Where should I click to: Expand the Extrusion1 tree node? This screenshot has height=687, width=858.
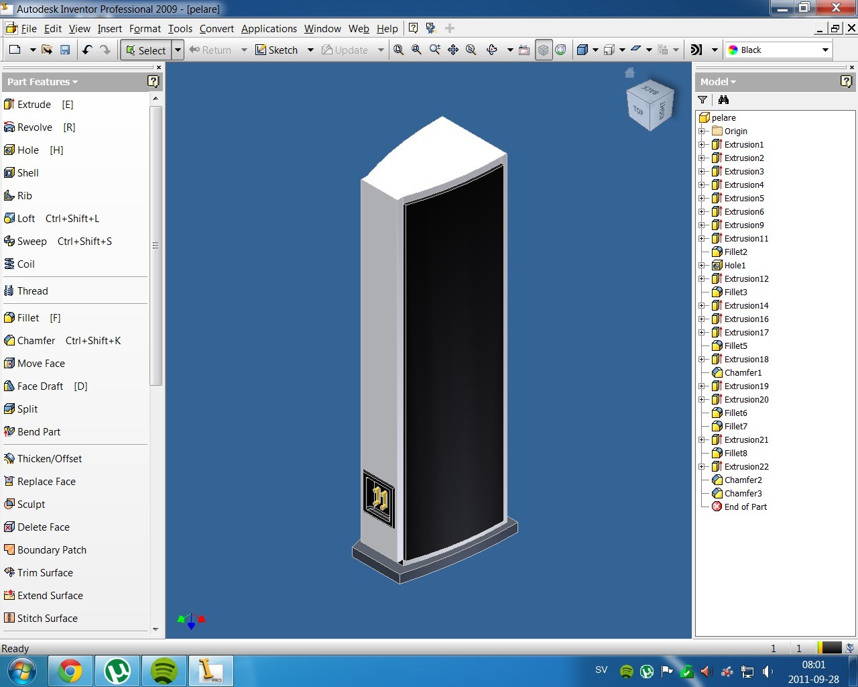pyautogui.click(x=702, y=144)
